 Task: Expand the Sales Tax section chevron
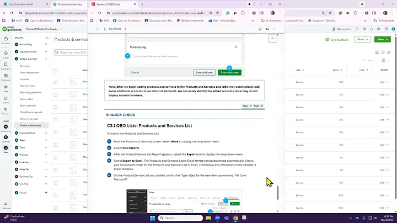click(46, 169)
